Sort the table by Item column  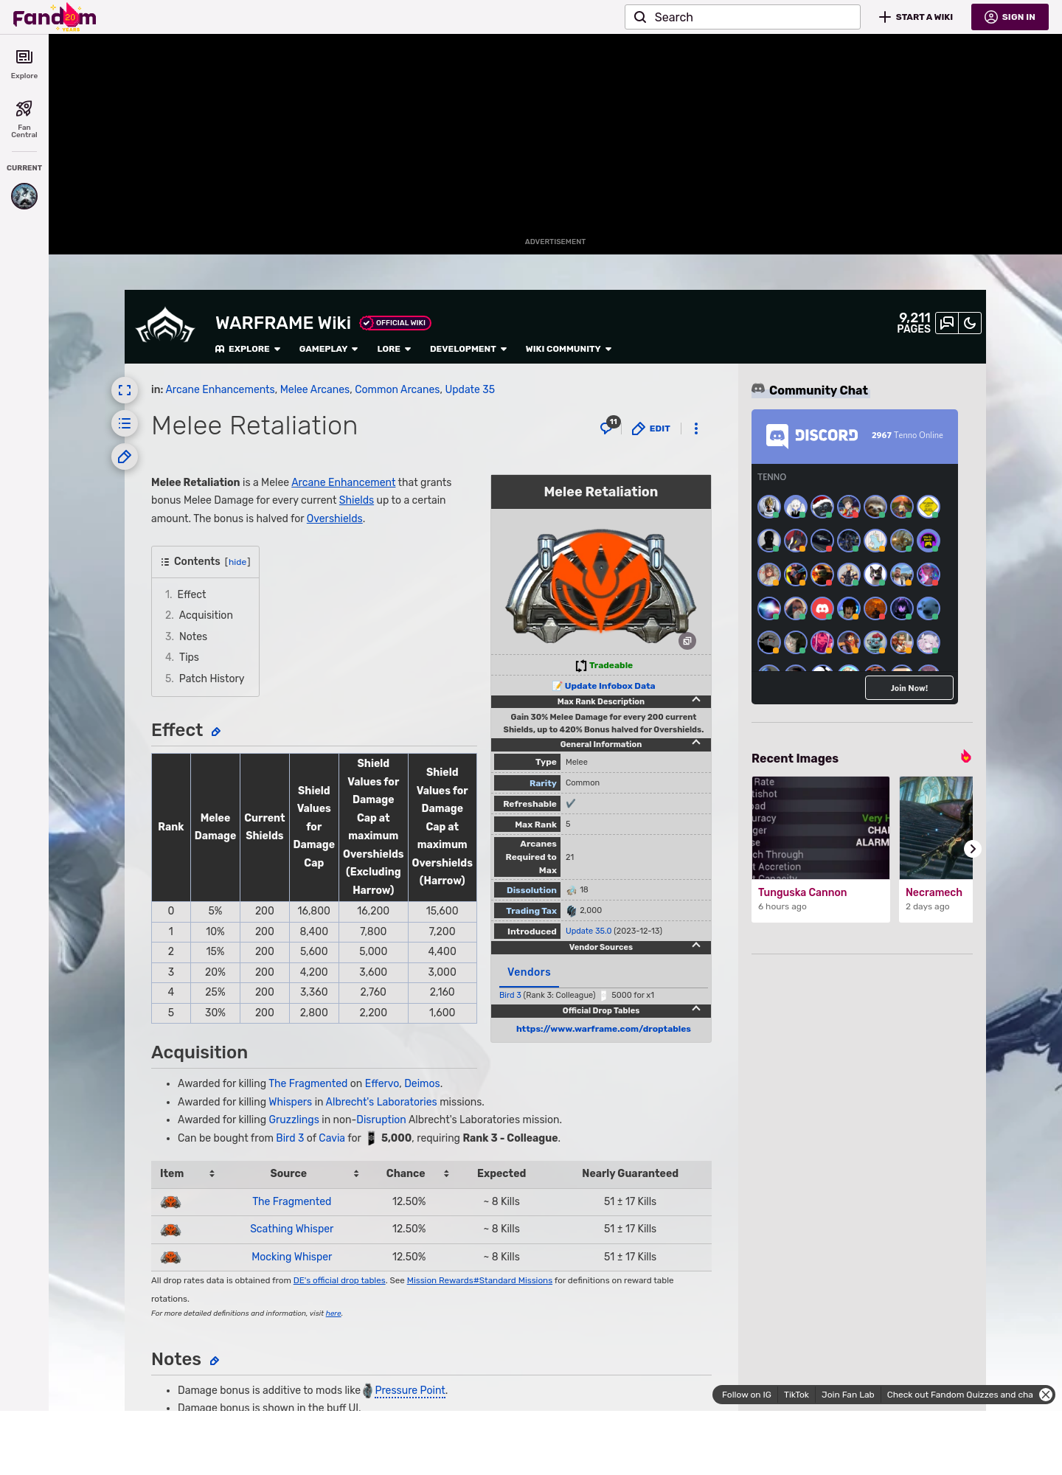212,1173
